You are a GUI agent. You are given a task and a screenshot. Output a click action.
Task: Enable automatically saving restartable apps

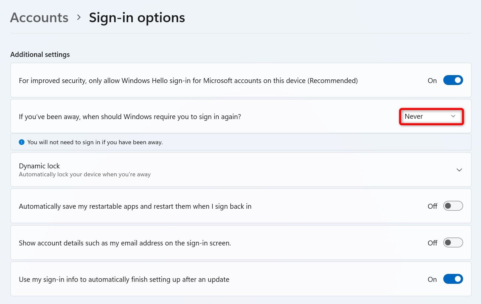point(453,206)
